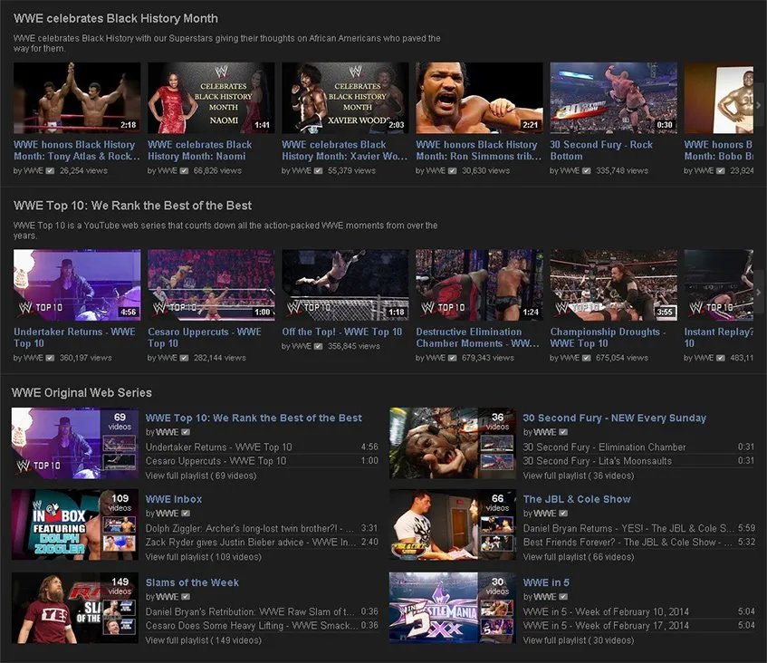The height and width of the screenshot is (663, 767).
Task: Open the 'WWE Top 10: We Rank the Best' playlist title
Action: coord(254,418)
